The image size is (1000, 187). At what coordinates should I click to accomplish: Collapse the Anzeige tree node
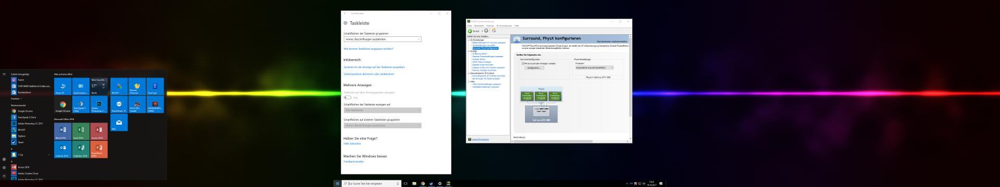pyautogui.click(x=468, y=51)
